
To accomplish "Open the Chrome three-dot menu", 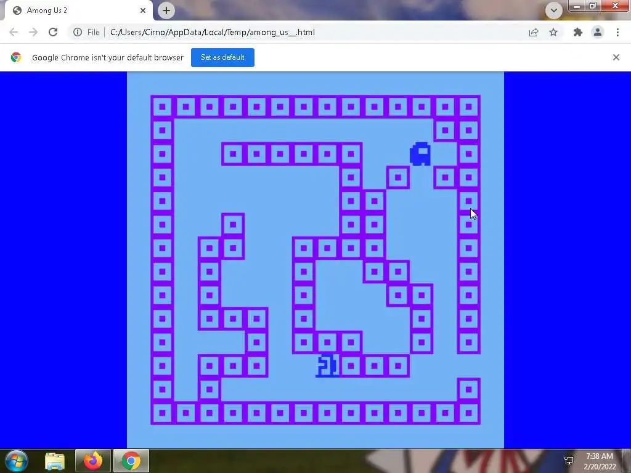I will click(617, 32).
